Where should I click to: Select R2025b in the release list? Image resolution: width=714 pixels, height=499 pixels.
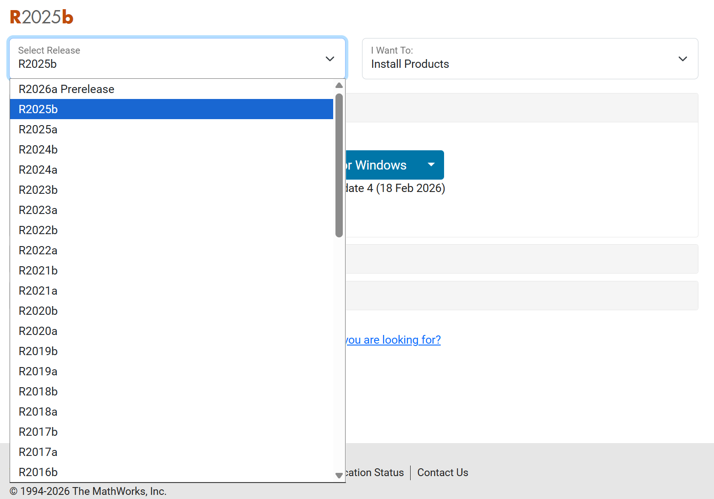coord(172,109)
